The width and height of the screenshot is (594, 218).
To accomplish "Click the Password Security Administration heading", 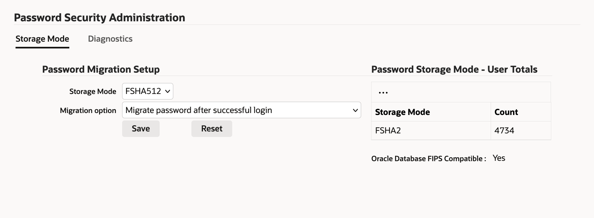I will point(99,17).
